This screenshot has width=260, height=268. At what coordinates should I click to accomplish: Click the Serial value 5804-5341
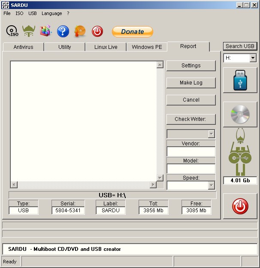[x=68, y=211]
